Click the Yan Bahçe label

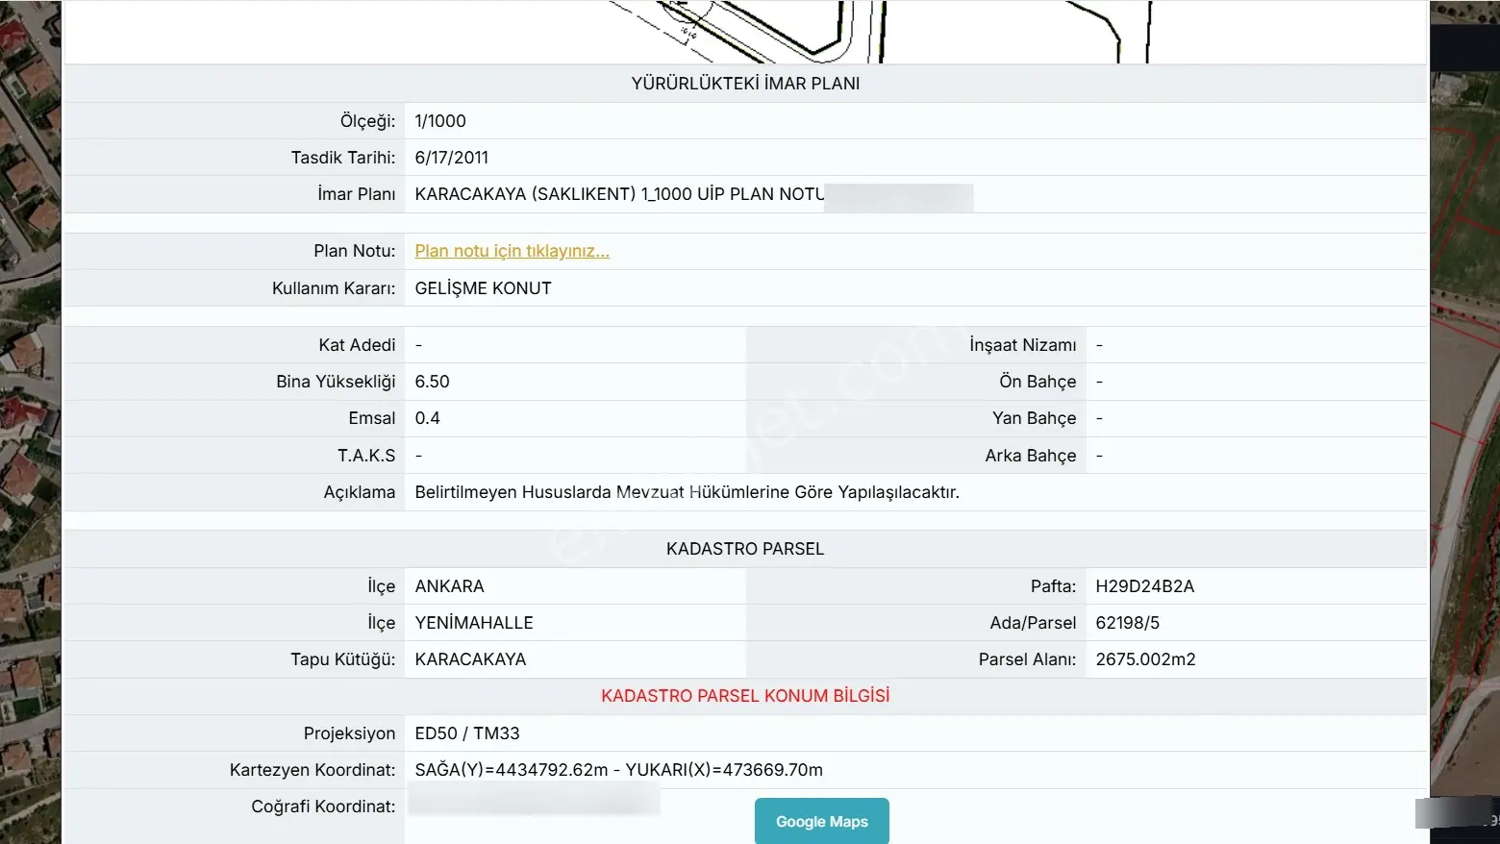coord(1035,418)
